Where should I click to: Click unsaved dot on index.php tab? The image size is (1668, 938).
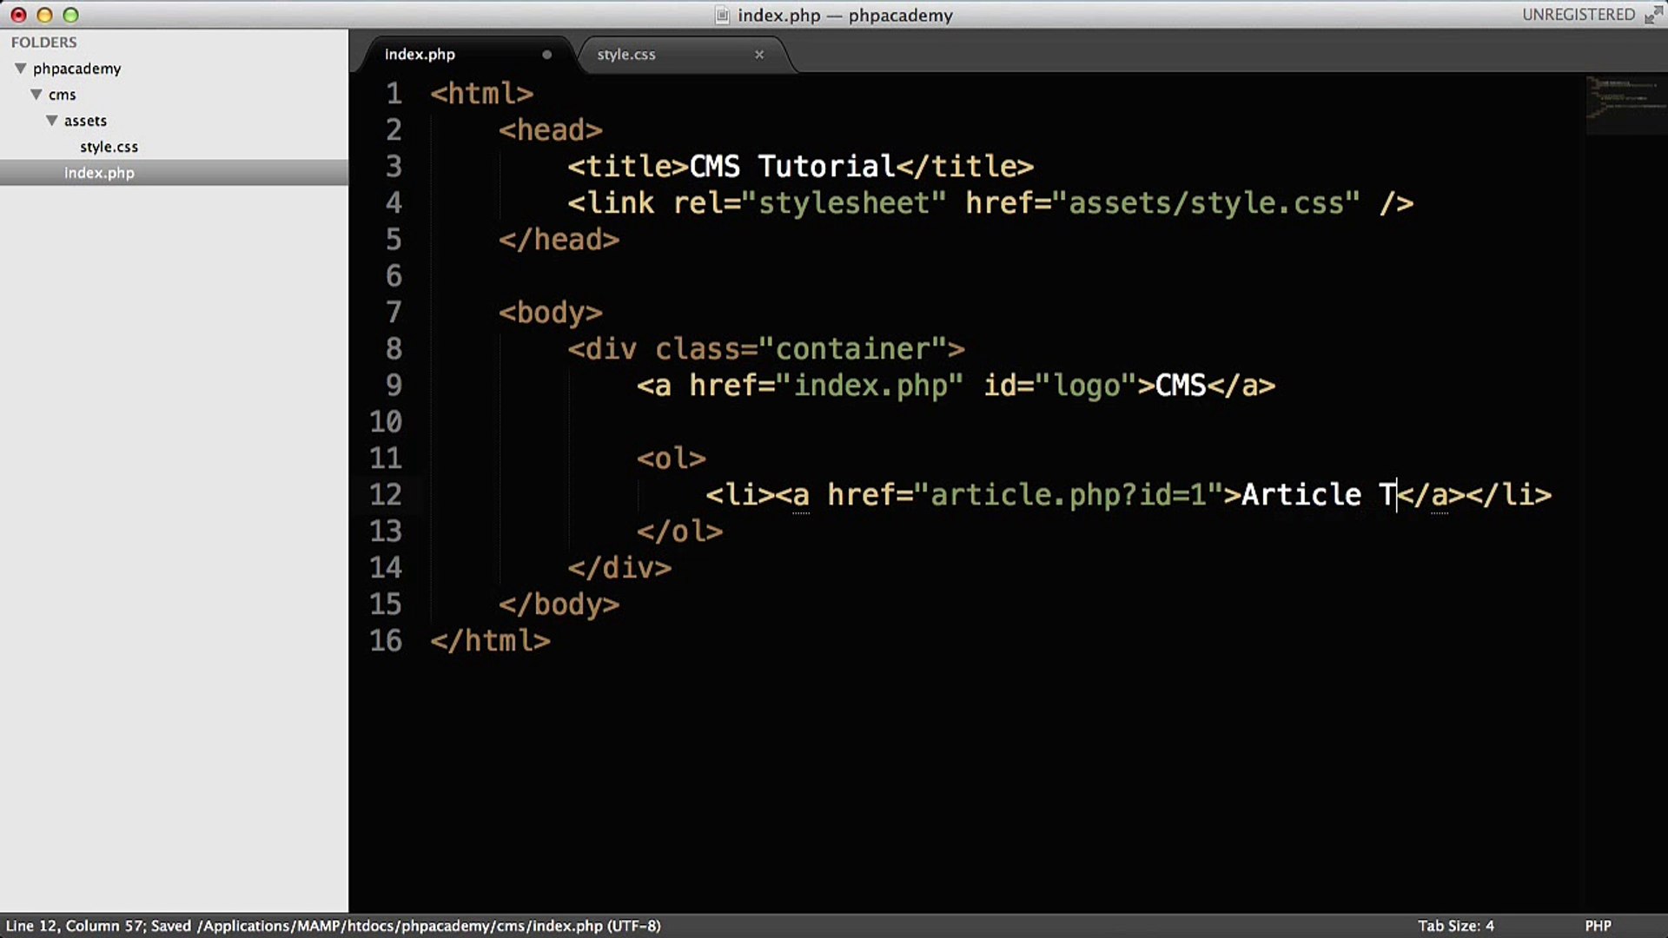tap(546, 54)
